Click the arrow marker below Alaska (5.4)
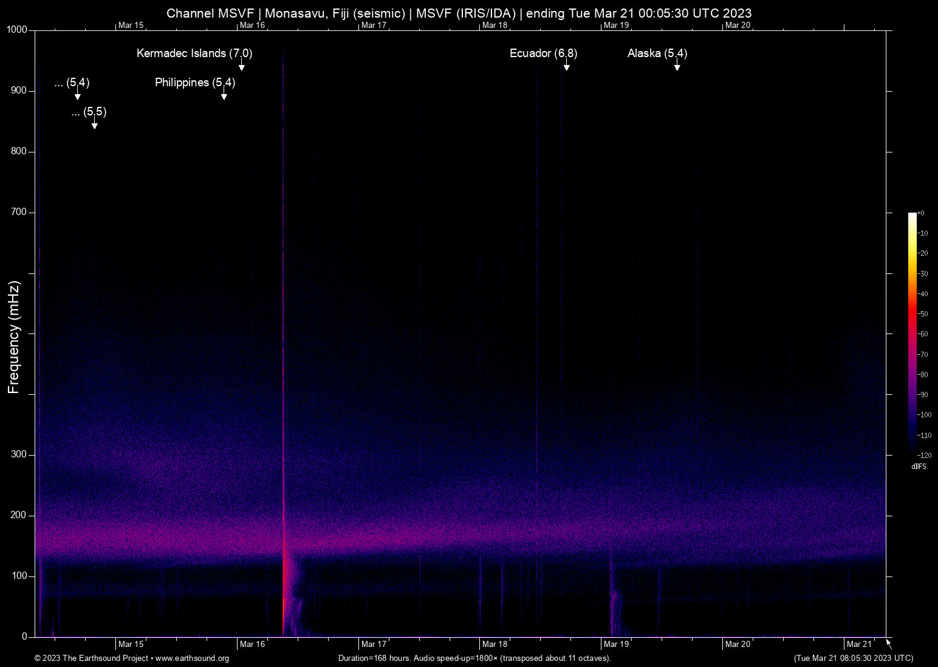Viewport: 938px width, 667px height. tap(677, 64)
